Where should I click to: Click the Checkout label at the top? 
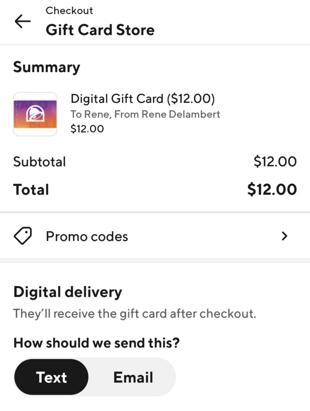click(x=69, y=10)
